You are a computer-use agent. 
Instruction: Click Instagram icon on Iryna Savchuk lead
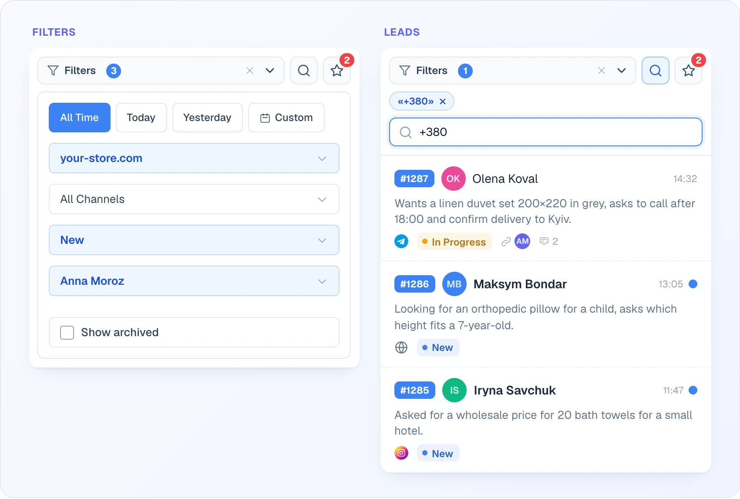coord(401,453)
